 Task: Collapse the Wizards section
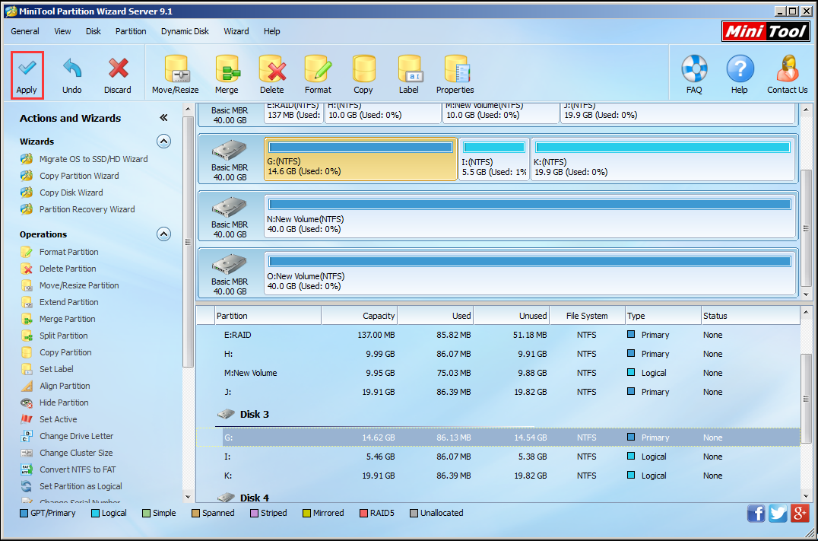(x=163, y=141)
